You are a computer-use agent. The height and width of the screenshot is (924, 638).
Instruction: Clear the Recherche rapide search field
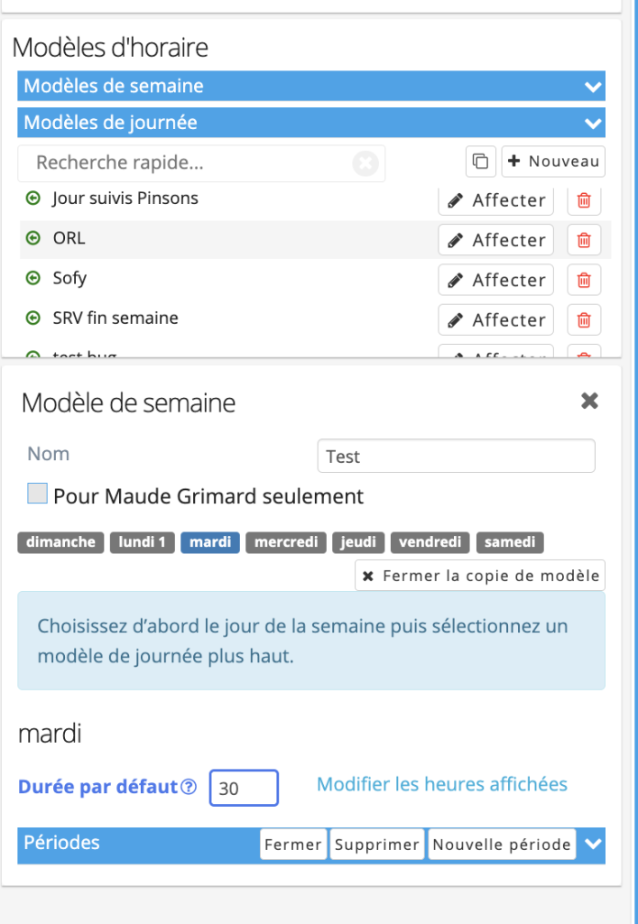(365, 163)
